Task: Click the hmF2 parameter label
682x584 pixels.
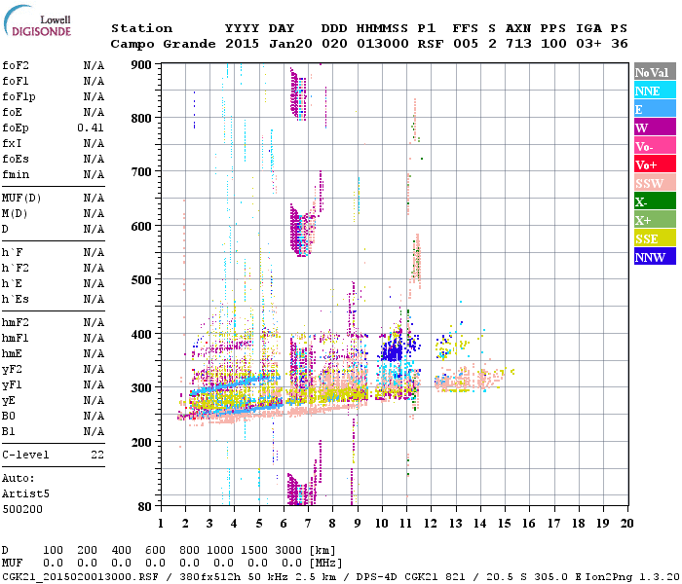Action: click(x=16, y=322)
